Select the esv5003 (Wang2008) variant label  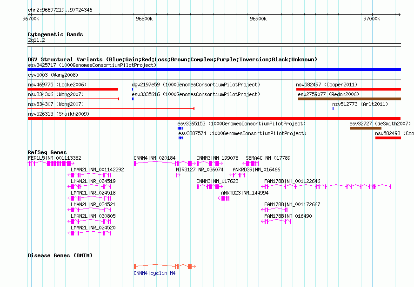[53, 75]
